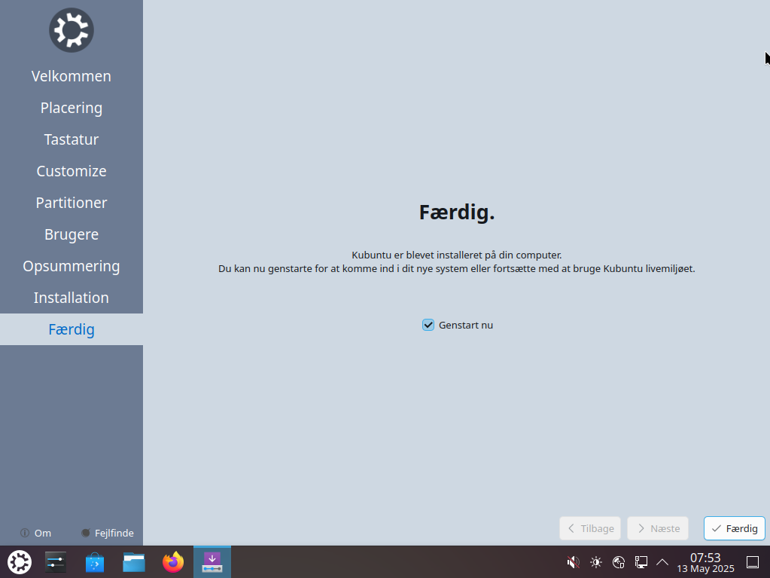The height and width of the screenshot is (578, 770).
Task: Click the installer icon in taskbar
Action: coord(212,561)
